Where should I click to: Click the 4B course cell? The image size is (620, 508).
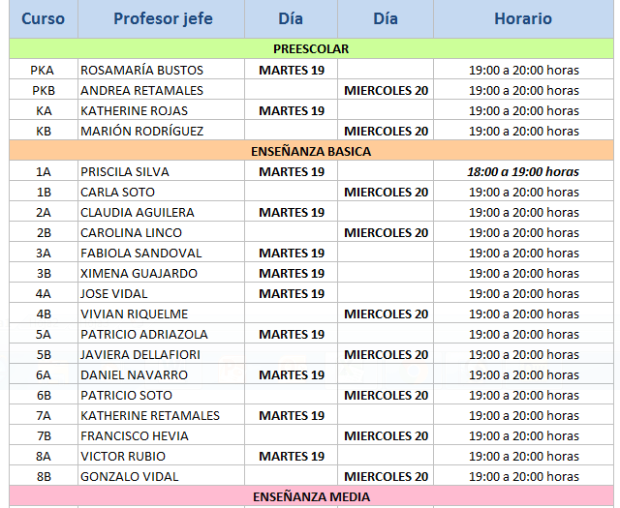coord(44,314)
